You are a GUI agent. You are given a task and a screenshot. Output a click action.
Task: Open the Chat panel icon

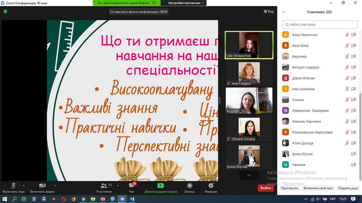tap(132, 186)
